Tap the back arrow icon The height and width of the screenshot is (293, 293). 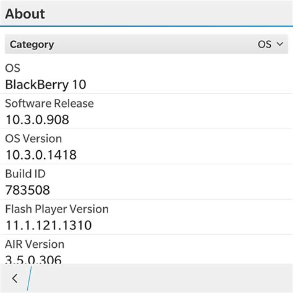coord(15,278)
